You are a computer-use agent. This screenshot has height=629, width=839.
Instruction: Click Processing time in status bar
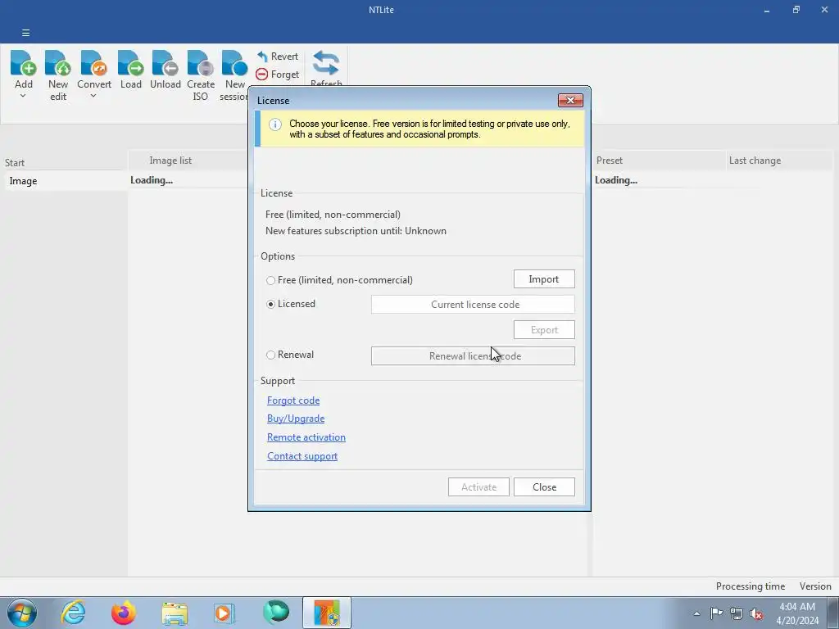coord(751,586)
